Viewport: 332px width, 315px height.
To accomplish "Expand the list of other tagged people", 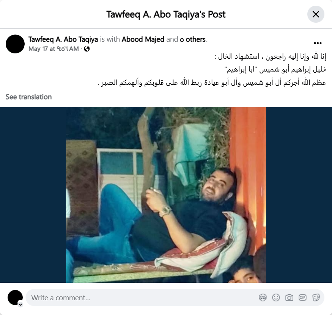I will 193,39.
